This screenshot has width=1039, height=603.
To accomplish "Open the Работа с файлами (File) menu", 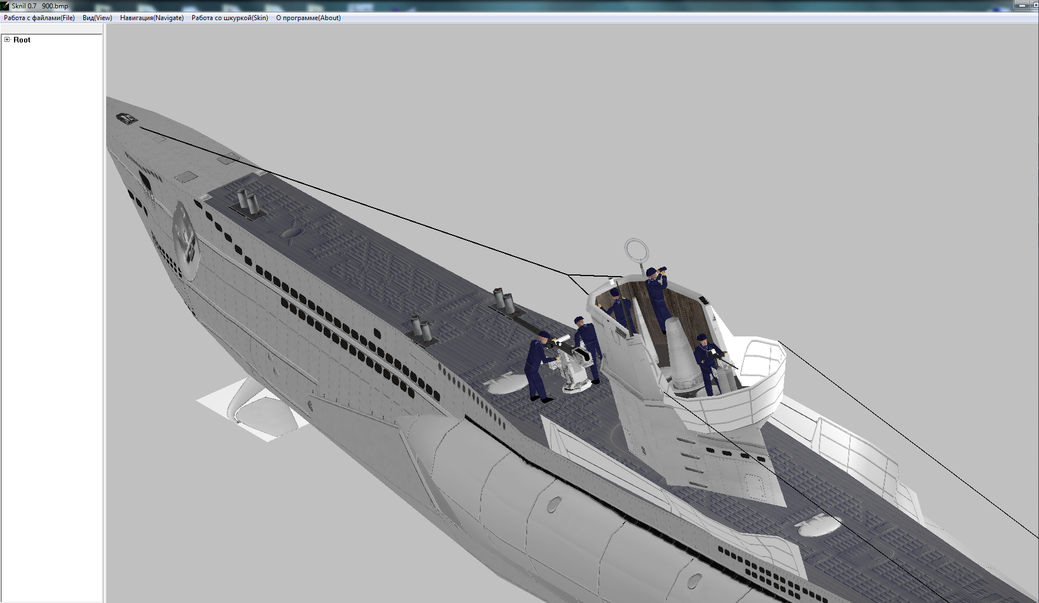I will (39, 18).
